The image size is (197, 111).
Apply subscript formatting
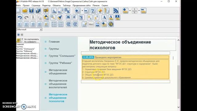[x=90, y=18]
